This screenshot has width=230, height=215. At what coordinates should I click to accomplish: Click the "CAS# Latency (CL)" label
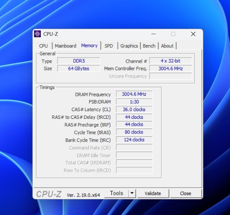pyautogui.click(x=91, y=110)
